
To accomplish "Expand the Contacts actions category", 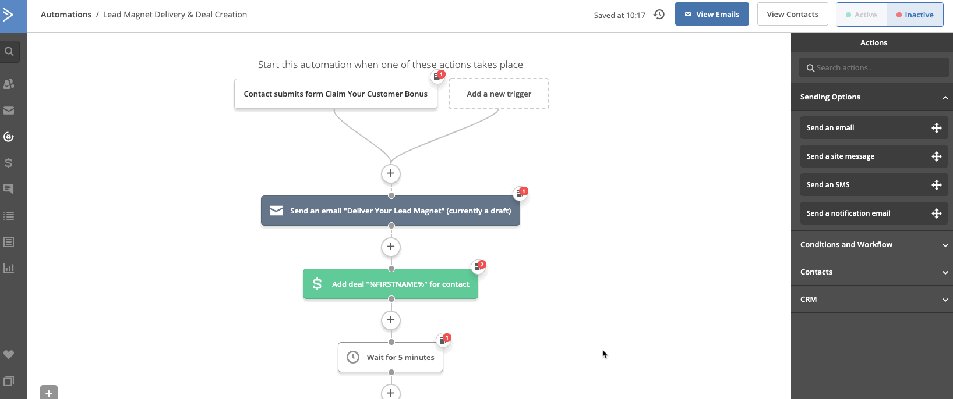I will tap(871, 272).
